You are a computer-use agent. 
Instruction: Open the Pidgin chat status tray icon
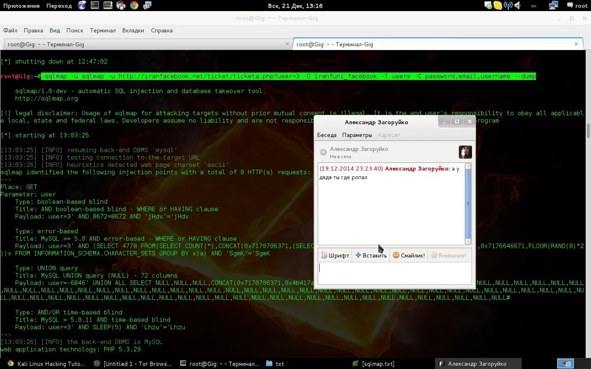pyautogui.click(x=488, y=5)
